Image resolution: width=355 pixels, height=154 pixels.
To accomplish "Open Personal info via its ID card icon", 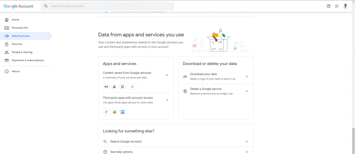I will click(7, 28).
